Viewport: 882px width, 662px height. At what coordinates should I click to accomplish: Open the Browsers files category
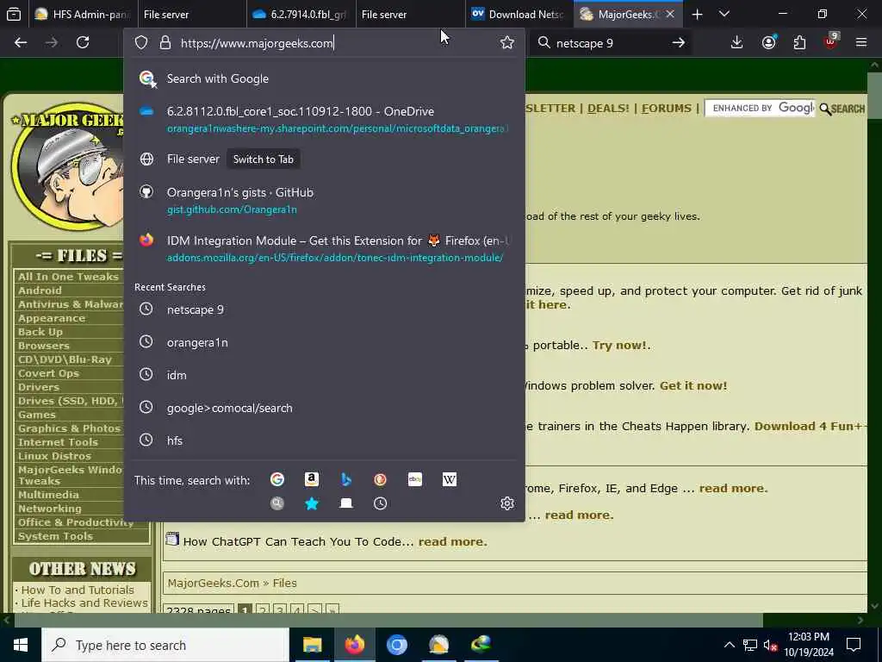click(x=44, y=346)
